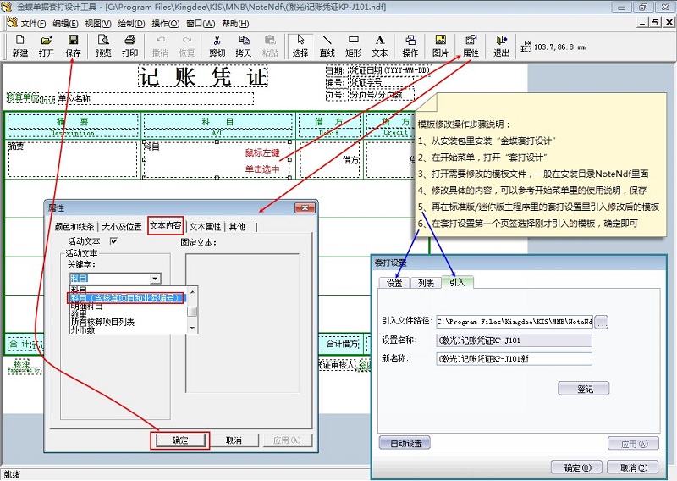Open 属性 (Properties) from the toolbar
The height and width of the screenshot is (481, 677).
coord(471,45)
